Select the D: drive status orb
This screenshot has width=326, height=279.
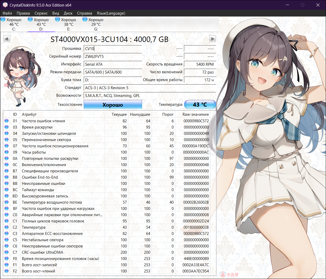click(30, 19)
